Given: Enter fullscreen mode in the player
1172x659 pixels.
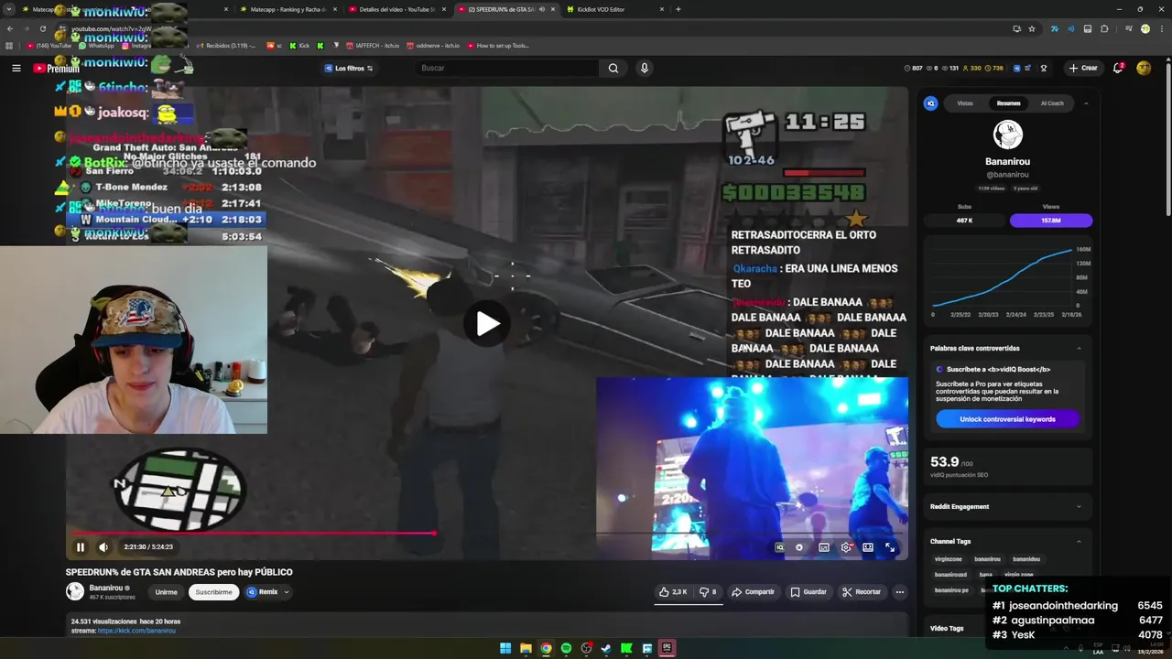Looking at the screenshot, I should [x=890, y=547].
